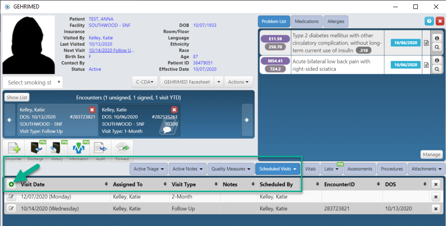Open the Scheduled Visits dropdown
The height and width of the screenshot is (226, 446).
click(278, 169)
